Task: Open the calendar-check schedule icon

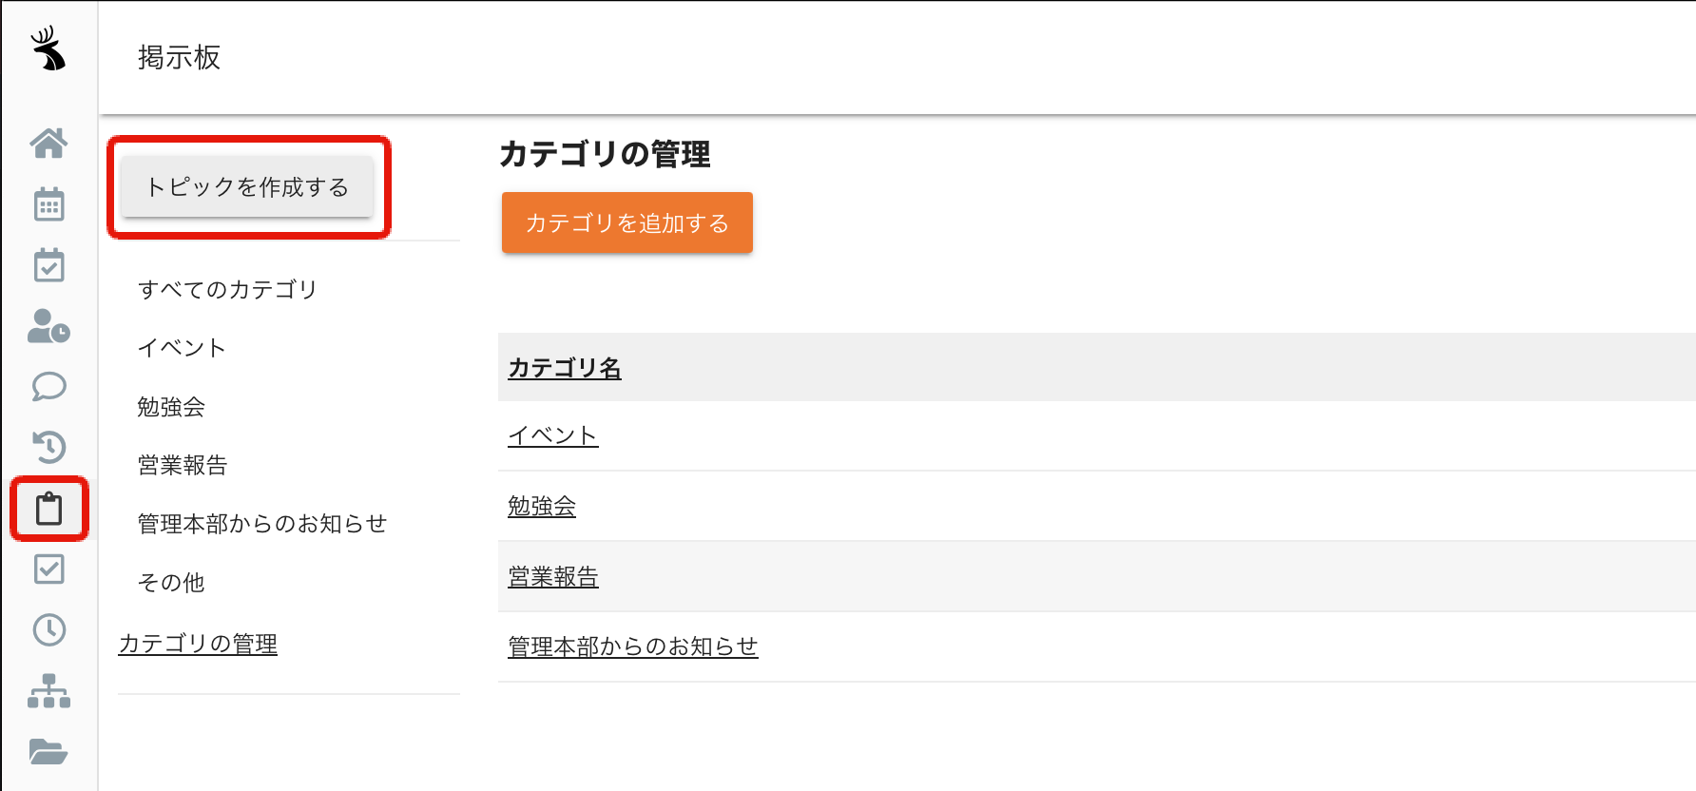Action: click(x=48, y=264)
